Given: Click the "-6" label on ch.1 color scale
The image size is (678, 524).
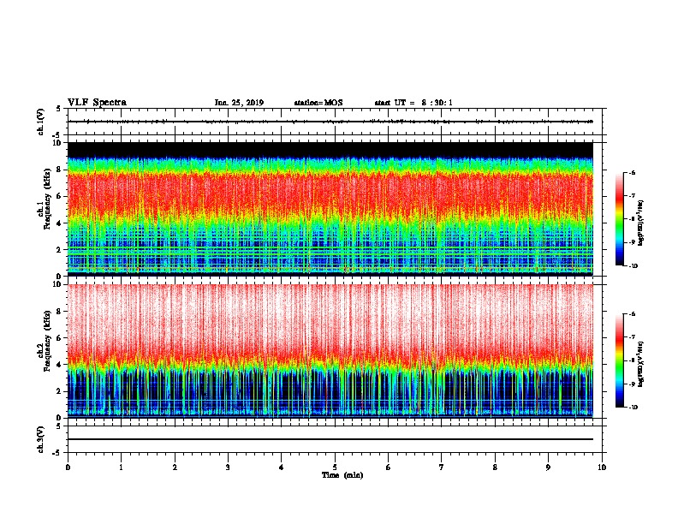Looking at the screenshot, I should [x=632, y=173].
